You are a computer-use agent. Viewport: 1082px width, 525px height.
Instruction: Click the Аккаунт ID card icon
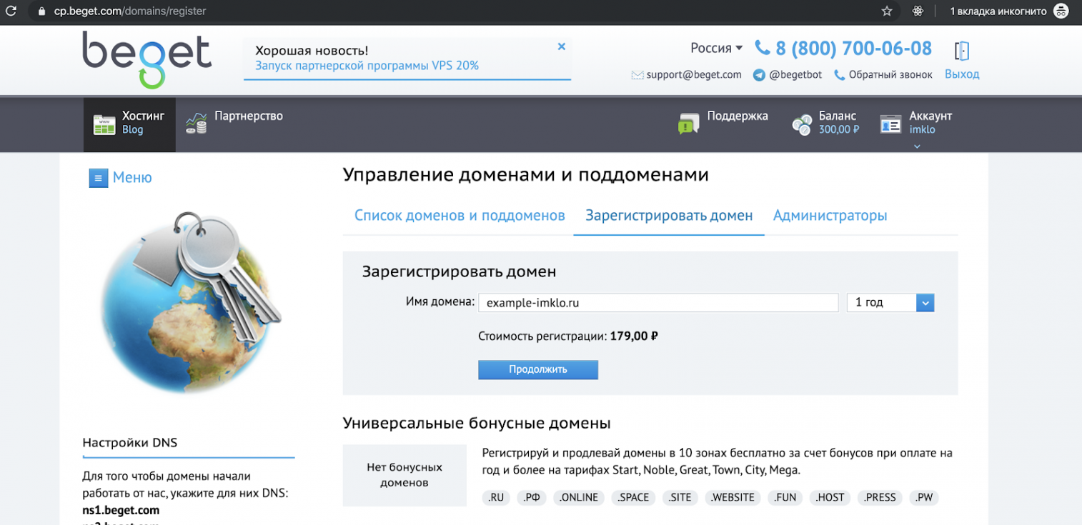tap(890, 124)
